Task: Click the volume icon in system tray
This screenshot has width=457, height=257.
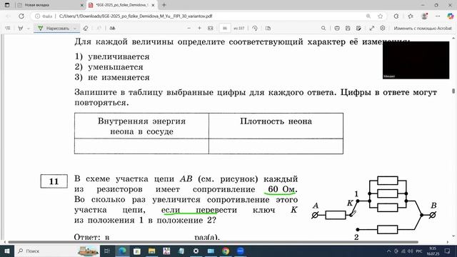Action: pyautogui.click(x=411, y=251)
